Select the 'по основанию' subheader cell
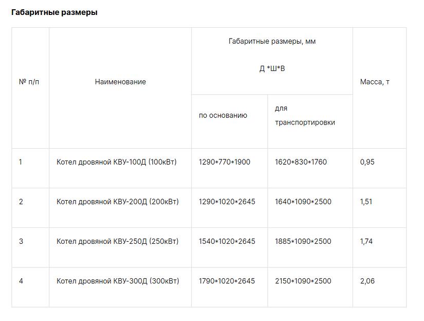424x321 pixels. [x=223, y=115]
